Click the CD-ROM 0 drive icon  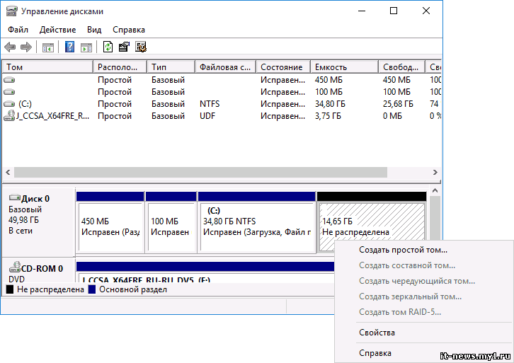(x=15, y=267)
